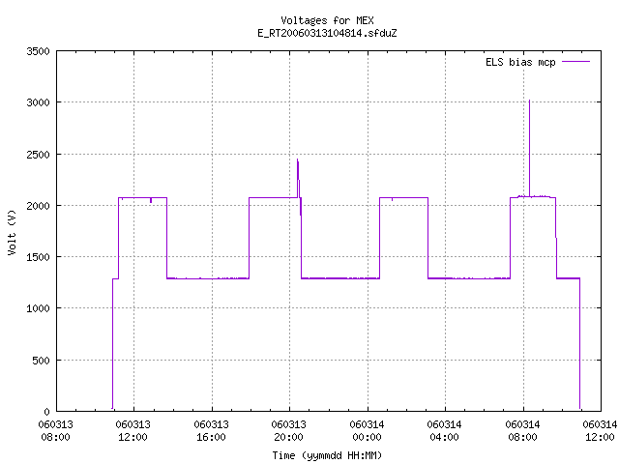Viewport: 619px width, 464px height.
Task: Click the 1000 y-axis tick label
Action: [x=38, y=308]
